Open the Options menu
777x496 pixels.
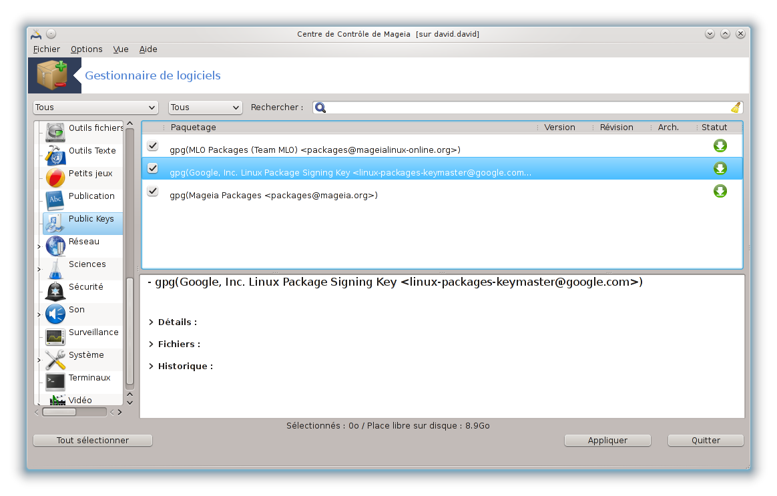pyautogui.click(x=87, y=49)
